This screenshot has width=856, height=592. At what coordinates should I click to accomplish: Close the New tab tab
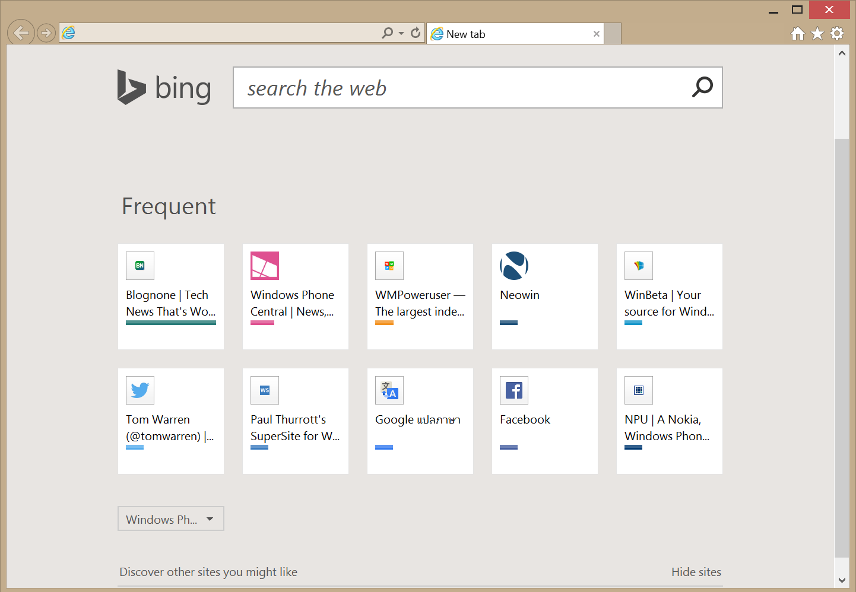pos(597,34)
